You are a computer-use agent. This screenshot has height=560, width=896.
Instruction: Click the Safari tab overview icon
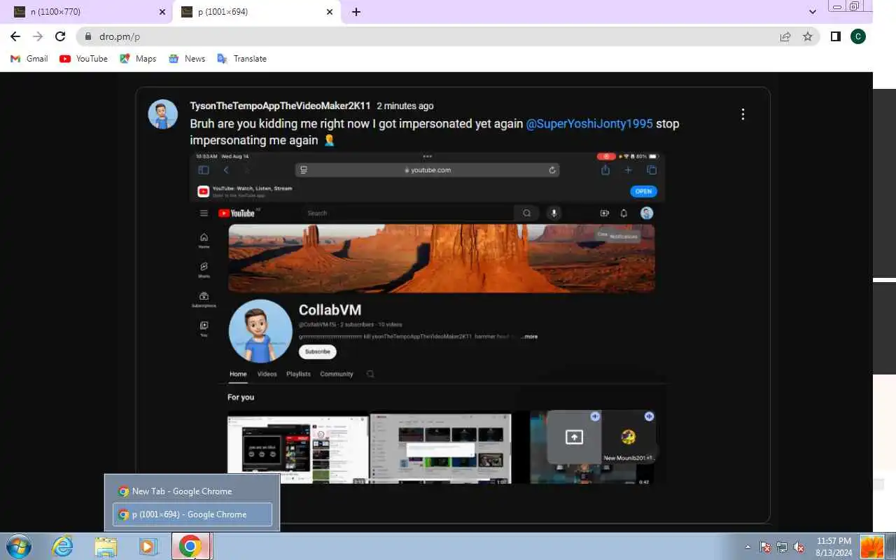(x=652, y=170)
